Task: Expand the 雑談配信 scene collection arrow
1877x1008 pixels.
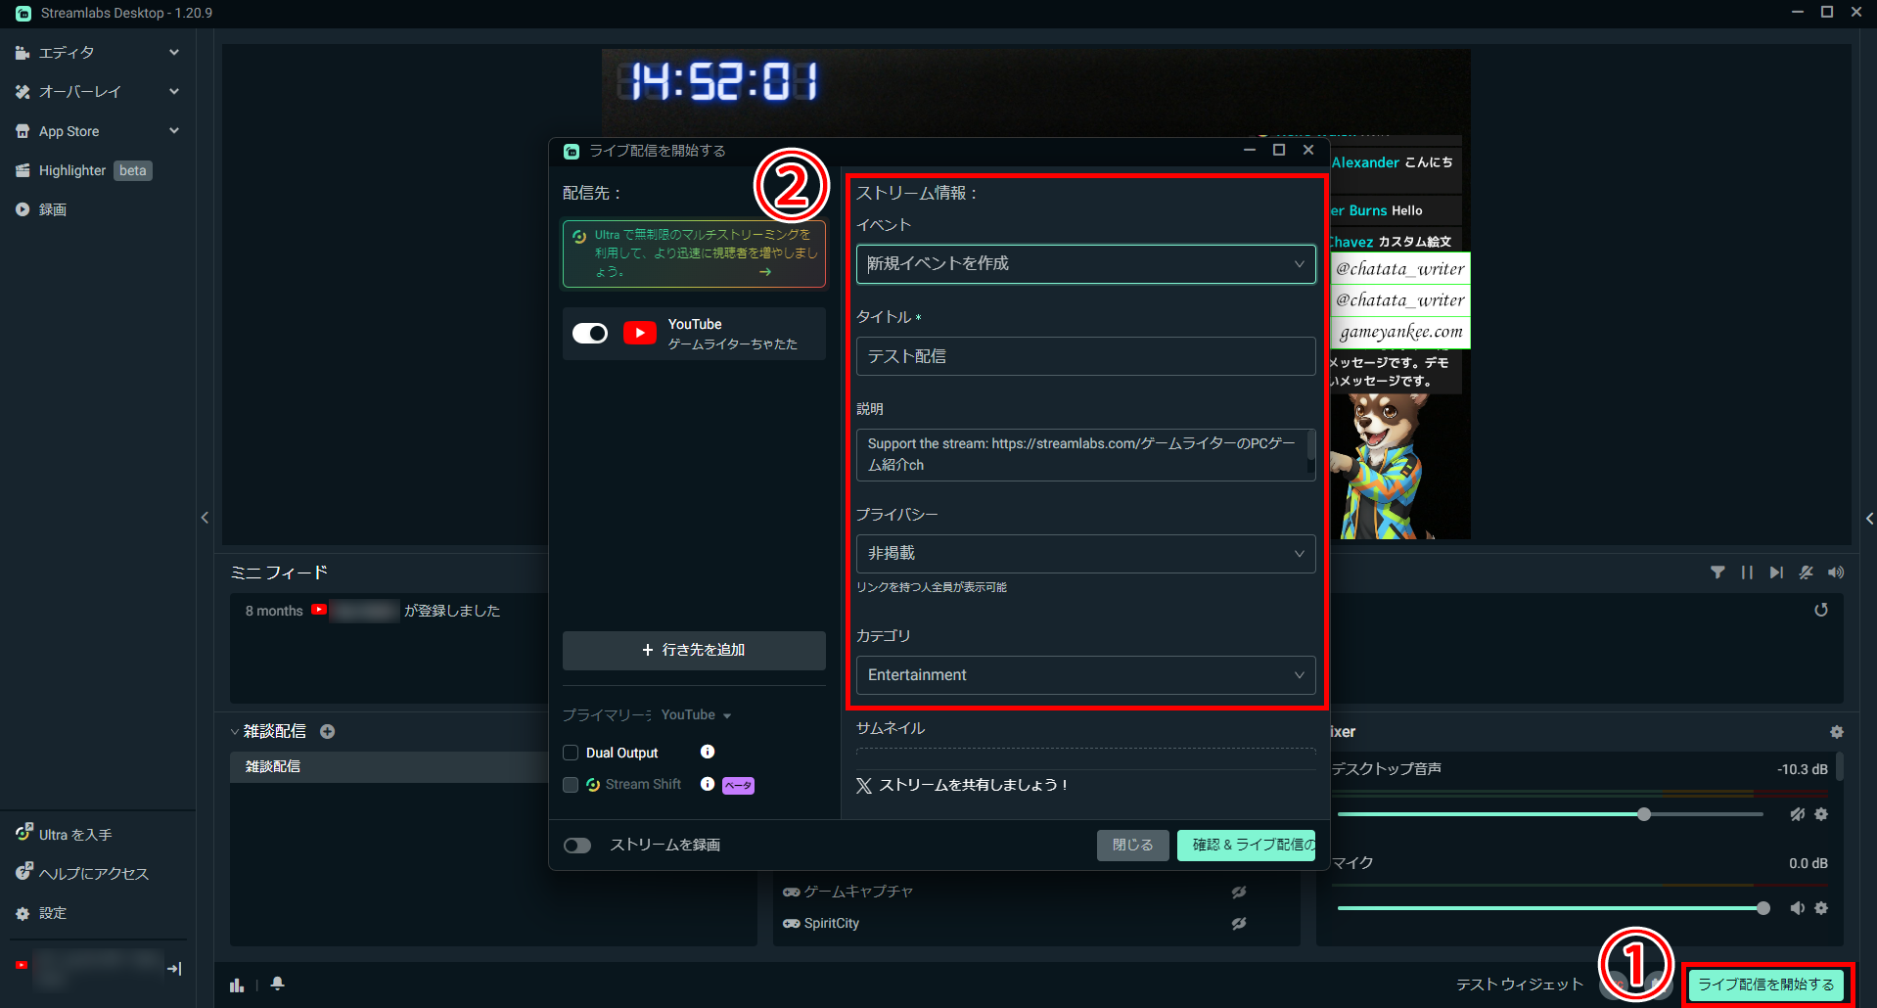Action: click(235, 732)
